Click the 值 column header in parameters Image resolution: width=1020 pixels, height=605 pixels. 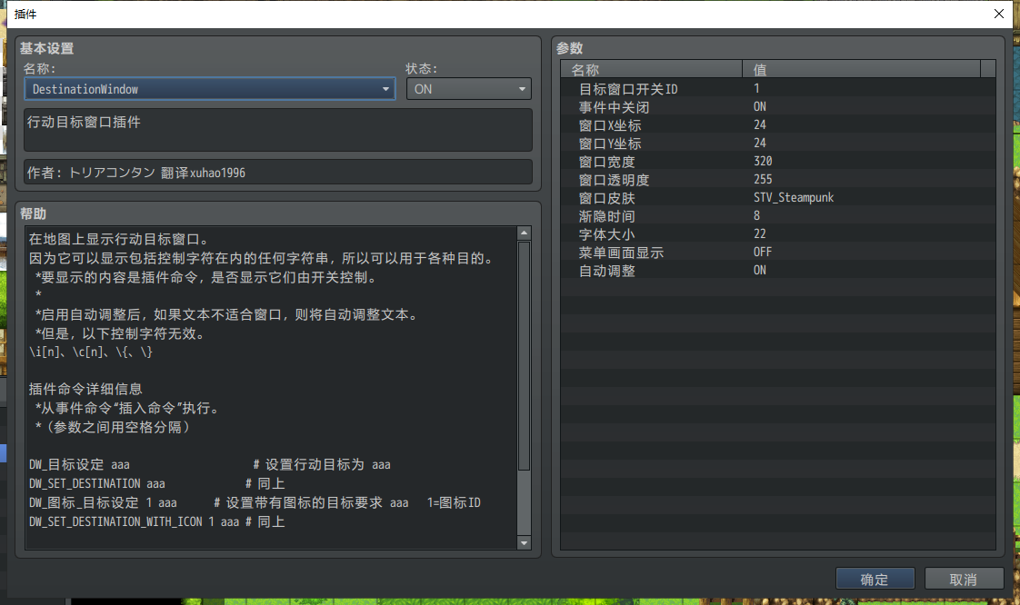(x=861, y=69)
